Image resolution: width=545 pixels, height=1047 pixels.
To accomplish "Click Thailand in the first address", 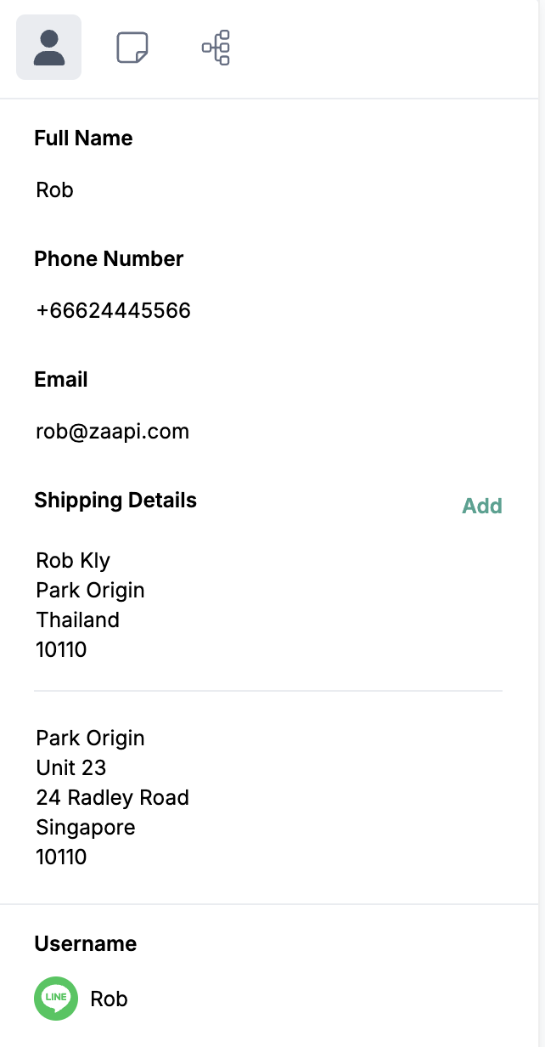I will pyautogui.click(x=77, y=620).
